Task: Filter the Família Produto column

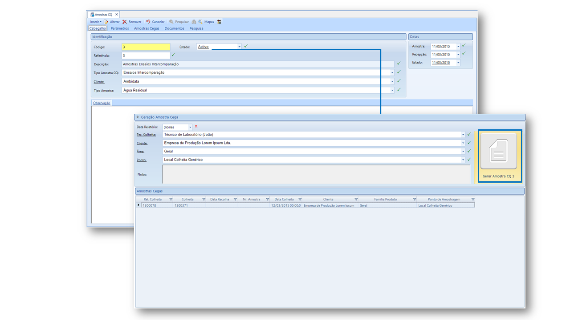Action: click(x=415, y=200)
